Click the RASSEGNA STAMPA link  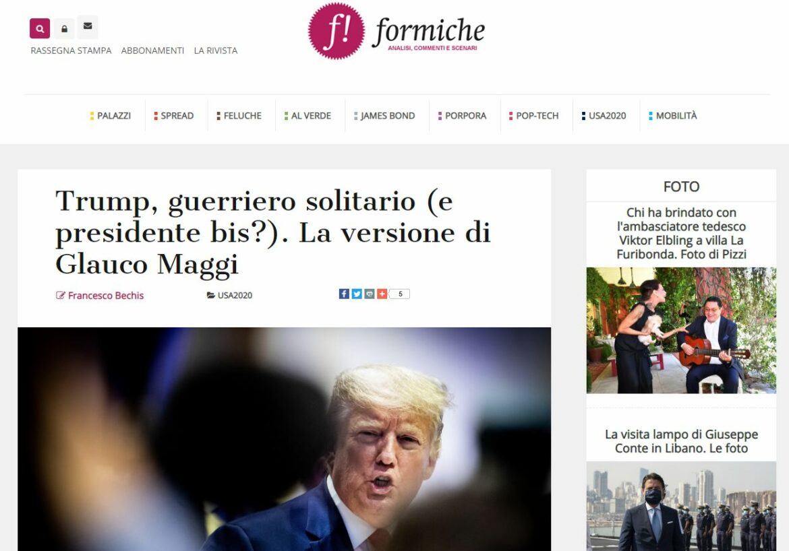point(71,51)
